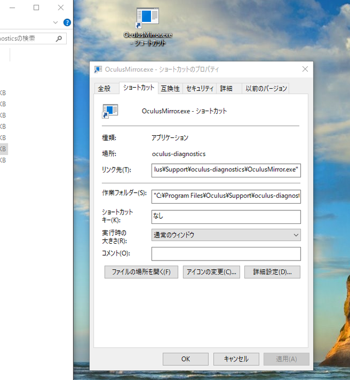Focus the ショートカットキー field showing なし
The height and width of the screenshot is (380, 350).
226,217
